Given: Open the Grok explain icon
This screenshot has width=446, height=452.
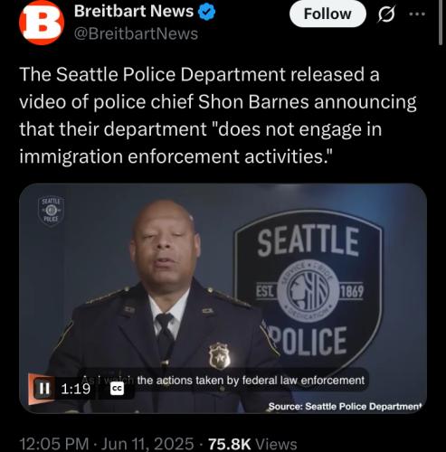Looking at the screenshot, I should pyautogui.click(x=386, y=14).
